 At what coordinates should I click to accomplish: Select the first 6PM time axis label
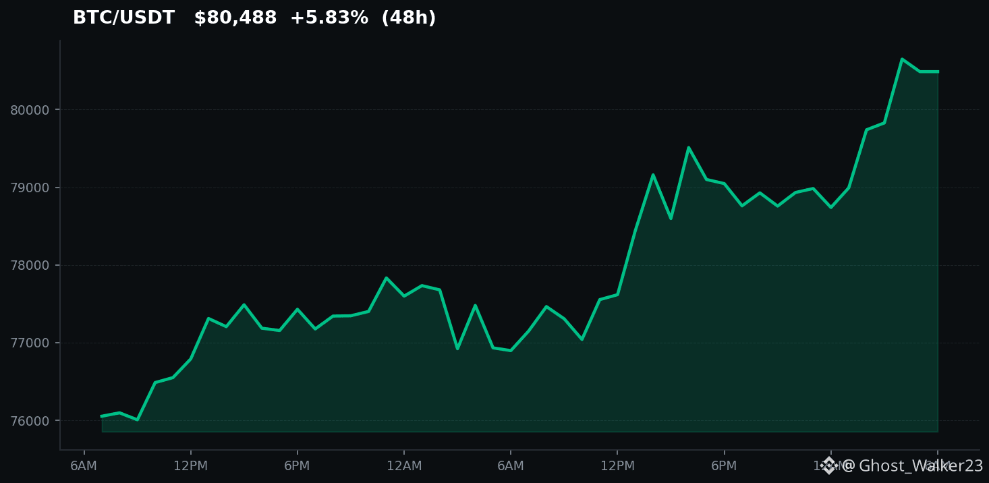(298, 466)
